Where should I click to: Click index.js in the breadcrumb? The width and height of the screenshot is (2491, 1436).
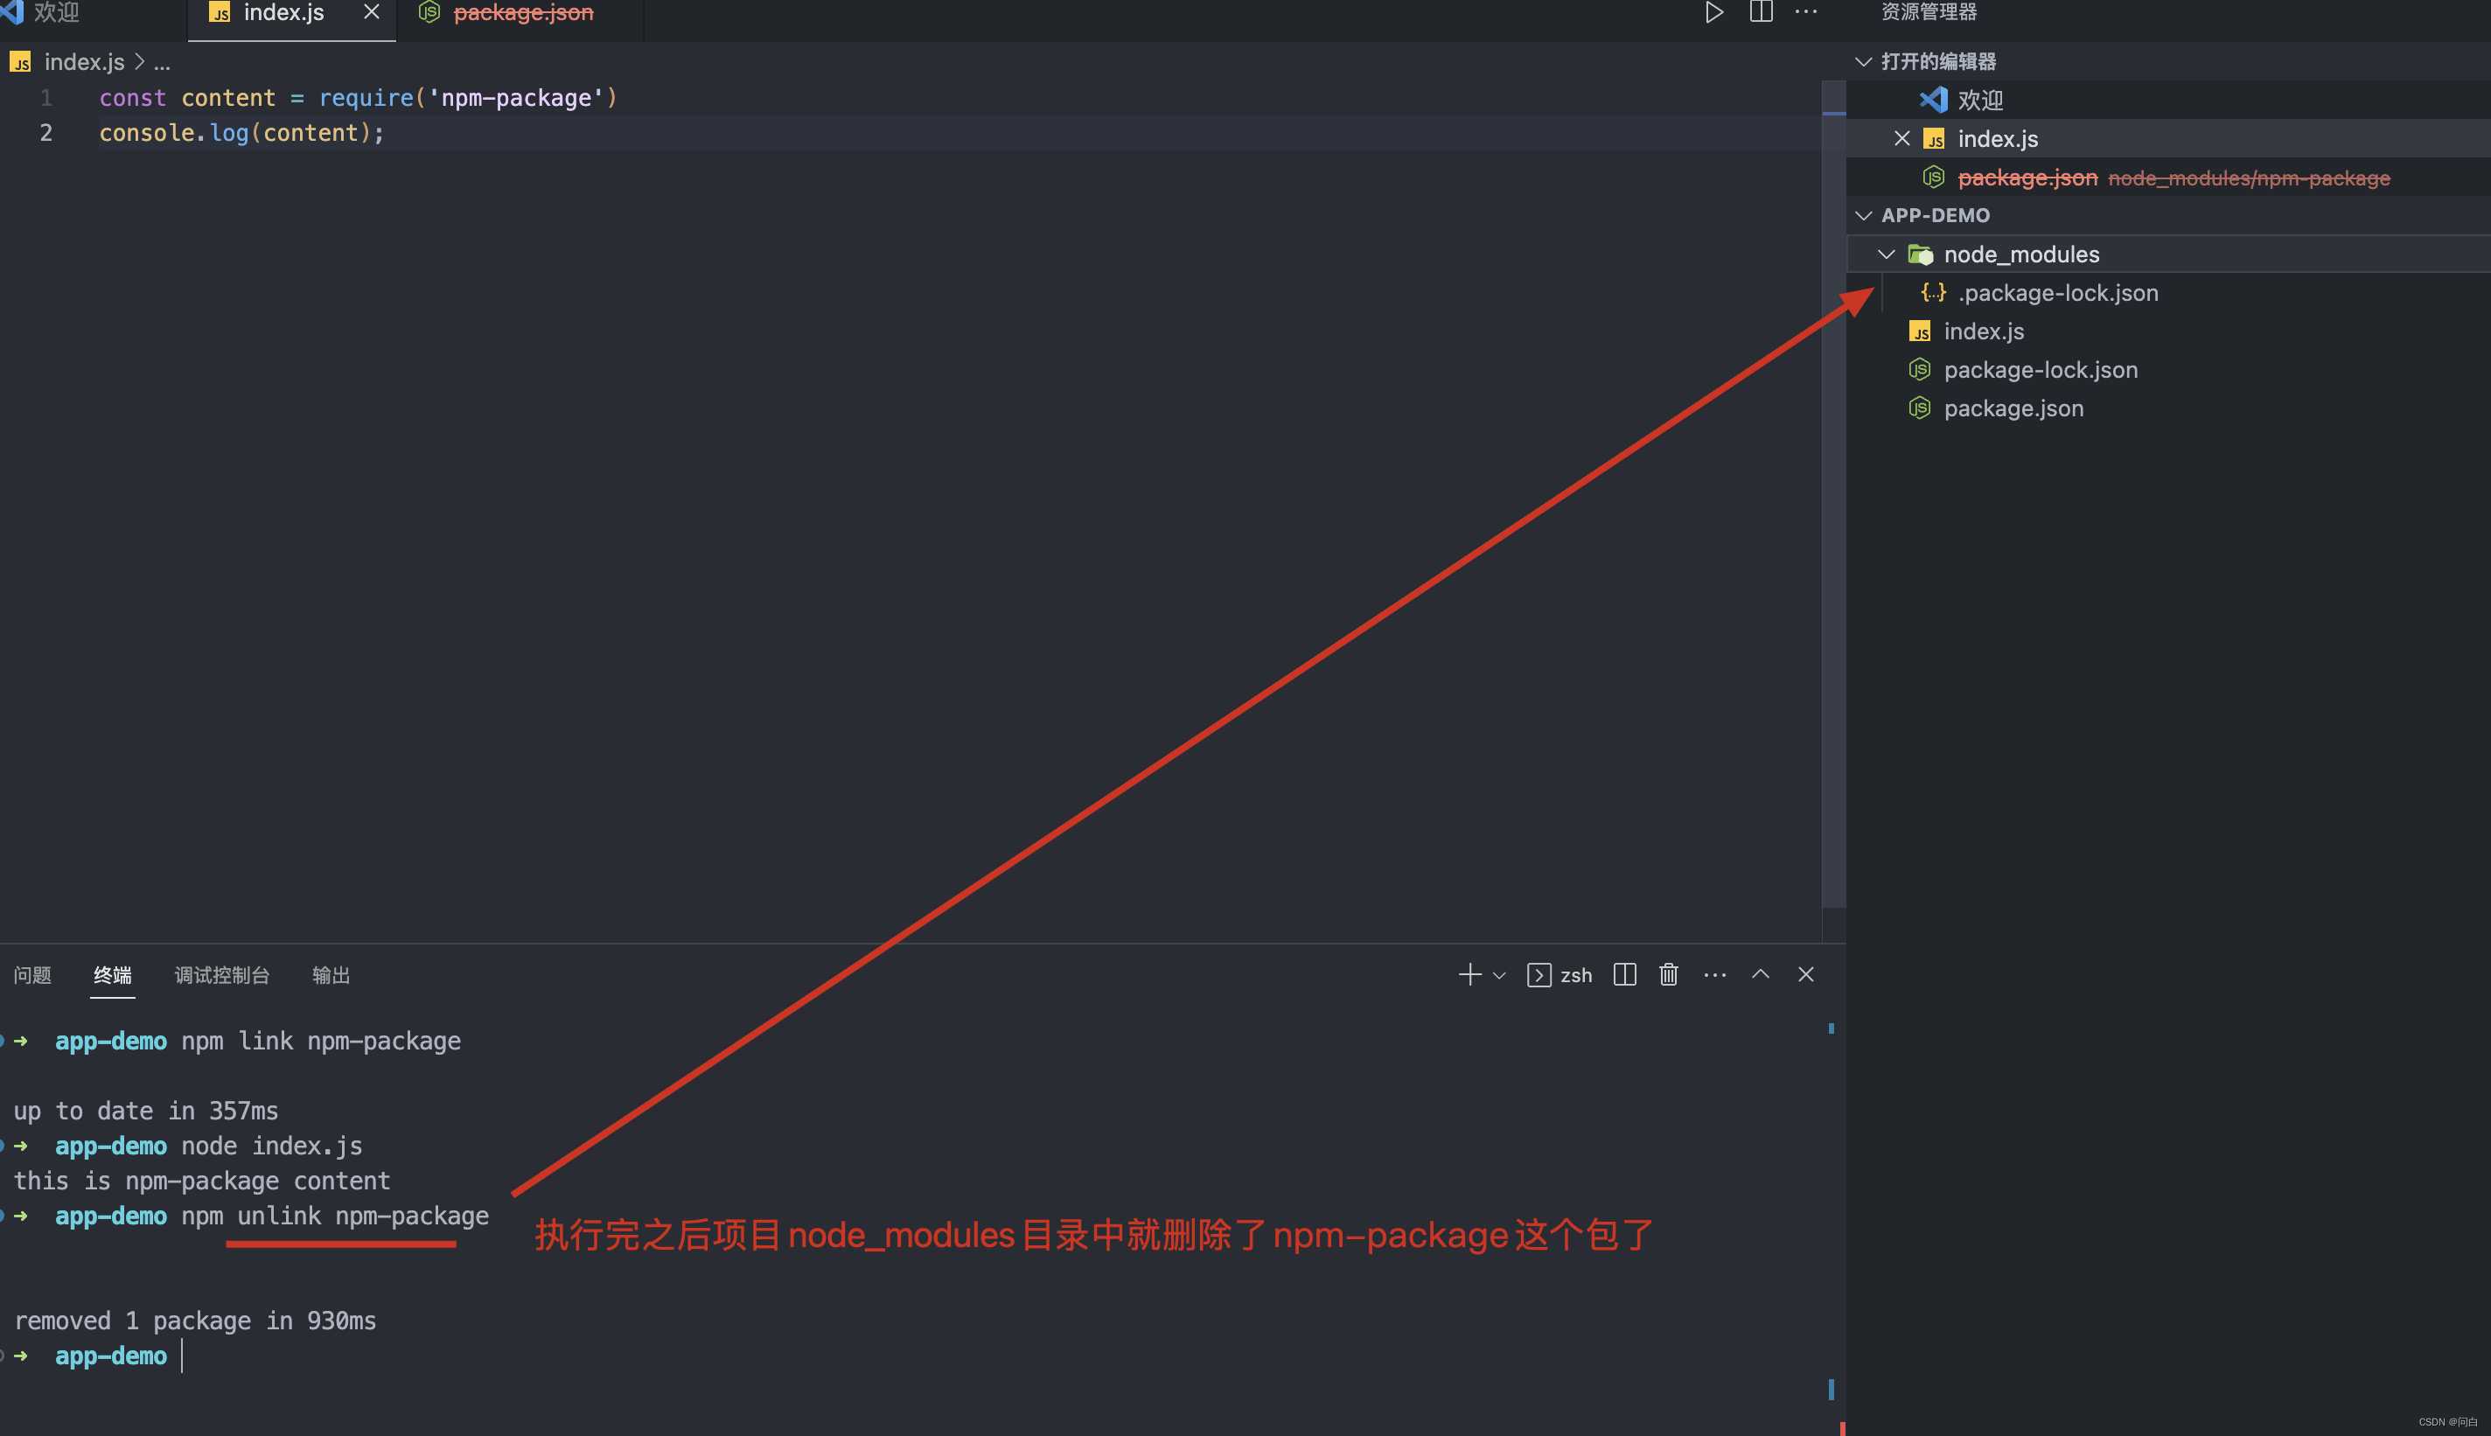pos(84,62)
